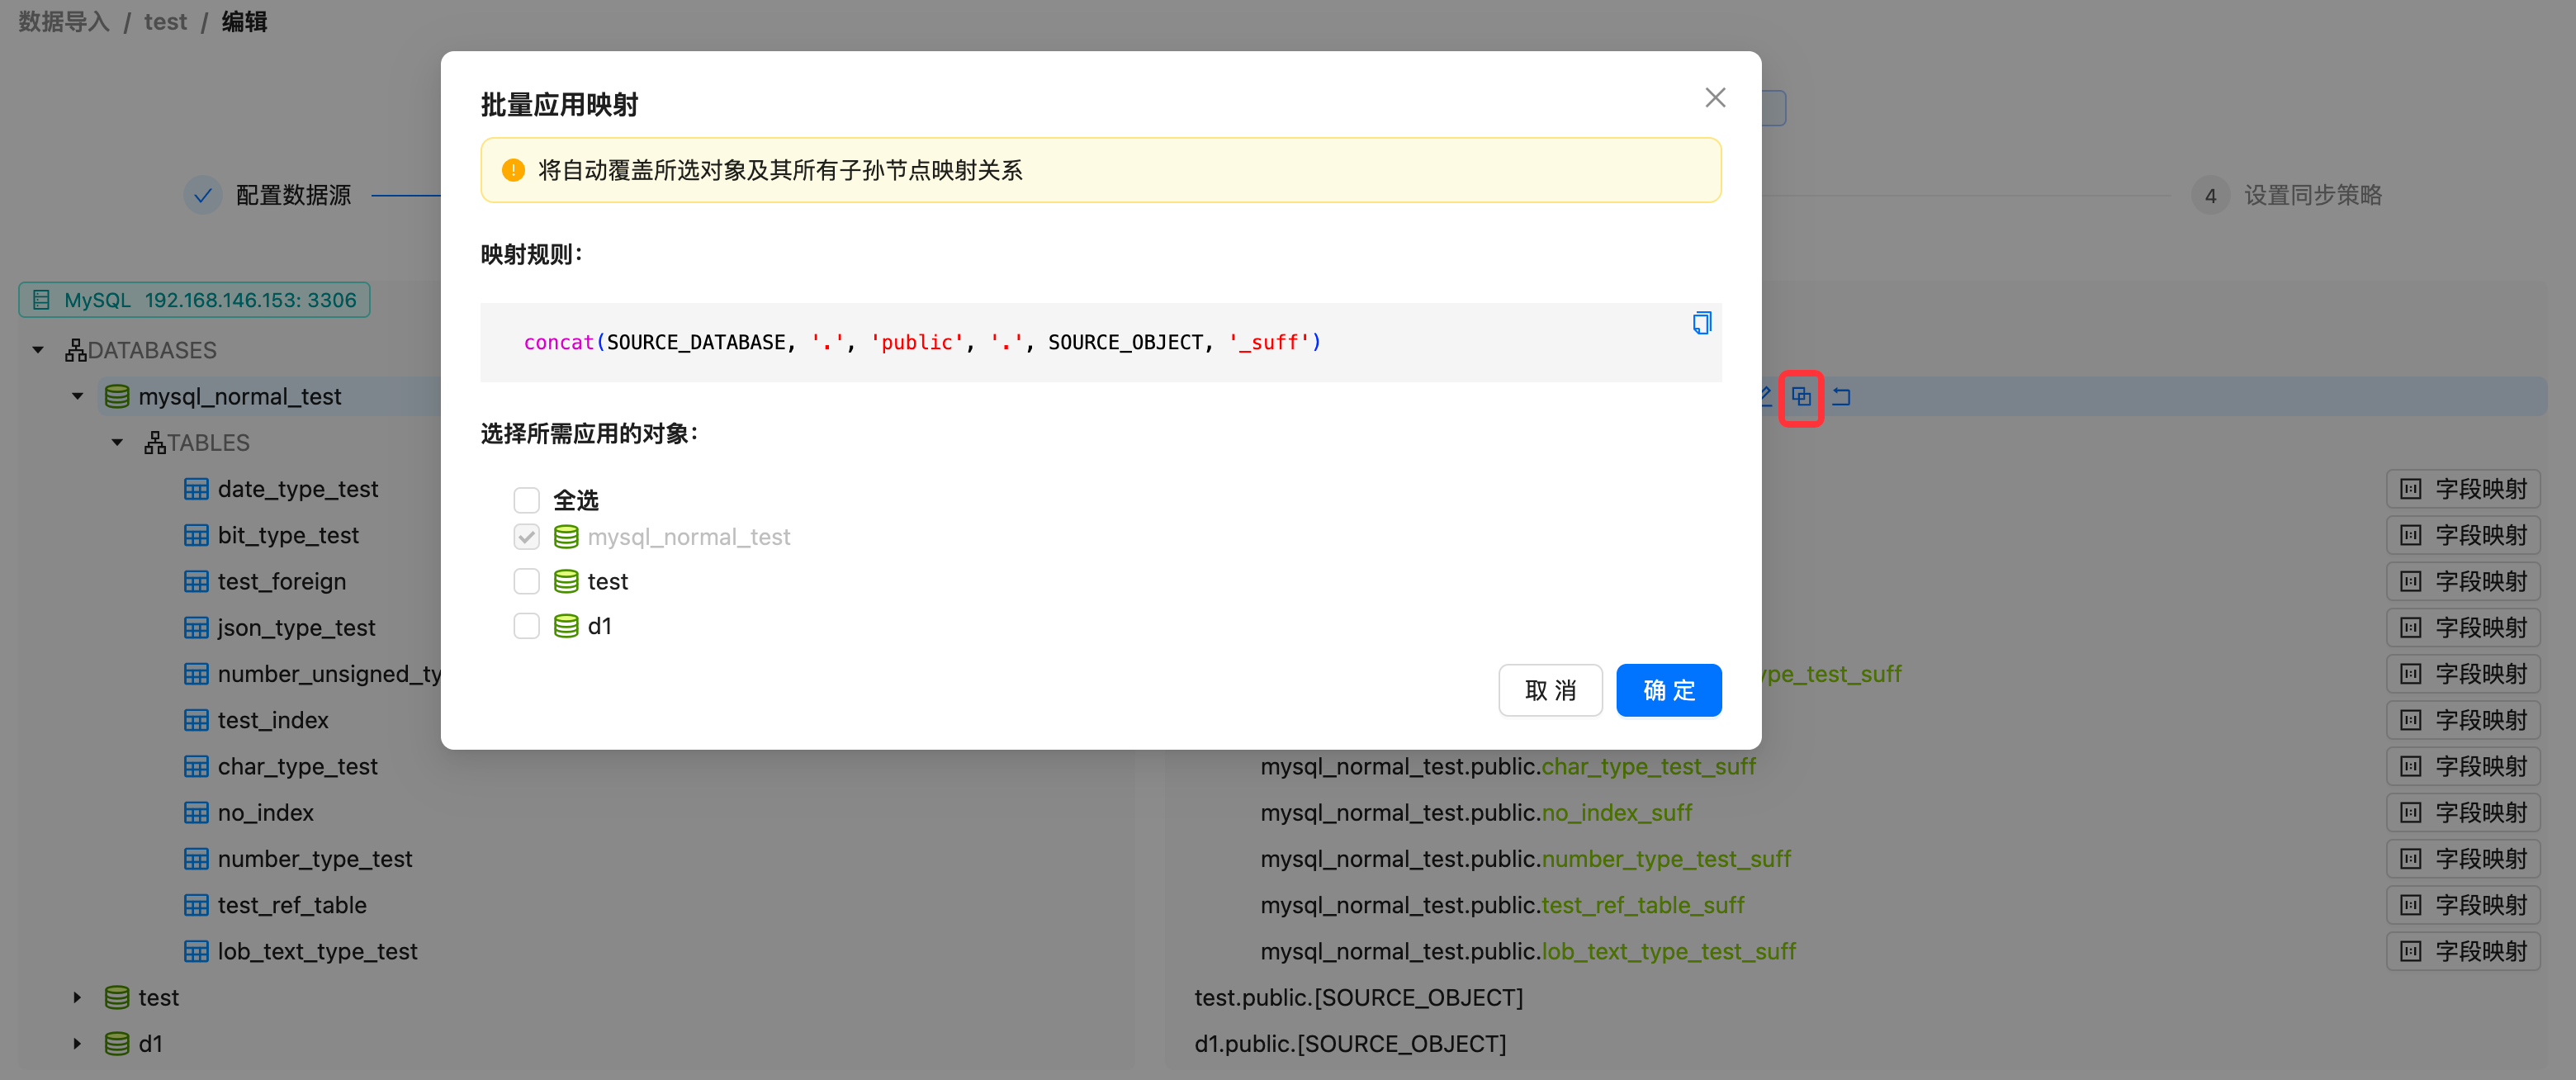Collapse the mysql_normal_test database node
The height and width of the screenshot is (1080, 2576).
coord(78,396)
